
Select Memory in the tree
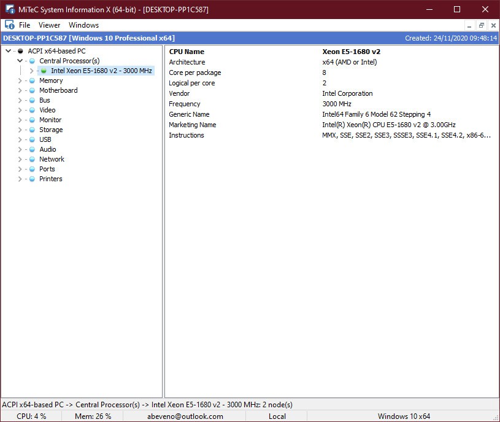pos(51,80)
